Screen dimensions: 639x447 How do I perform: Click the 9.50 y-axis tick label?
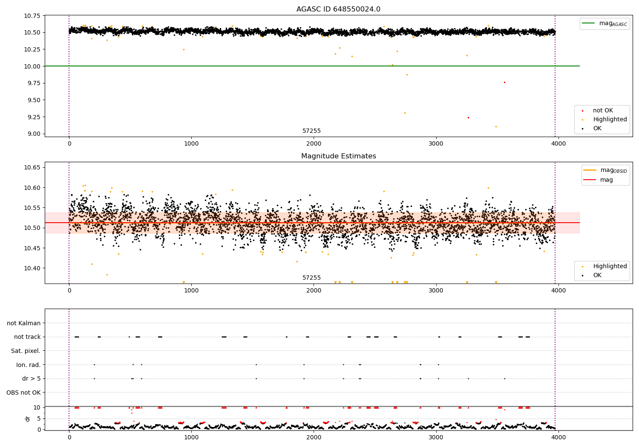point(34,100)
